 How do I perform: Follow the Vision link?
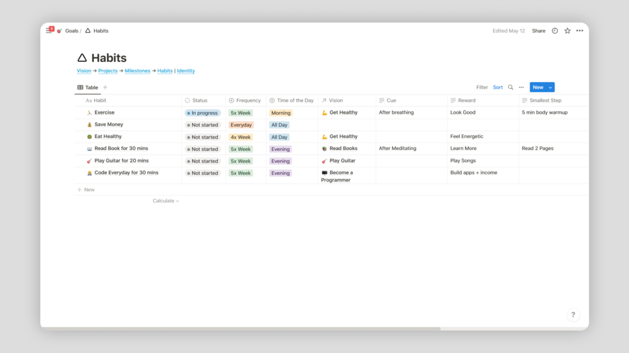pyautogui.click(x=84, y=71)
